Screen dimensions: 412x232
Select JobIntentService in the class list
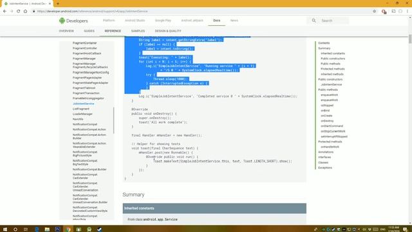point(83,104)
